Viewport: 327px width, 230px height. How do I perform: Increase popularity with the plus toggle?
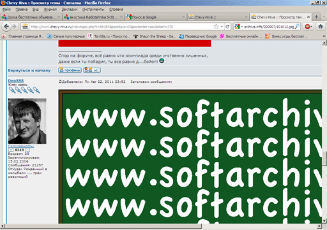click(11, 150)
